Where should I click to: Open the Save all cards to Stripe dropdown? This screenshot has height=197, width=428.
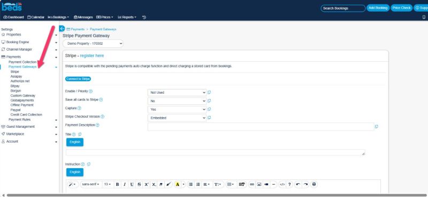click(x=177, y=101)
